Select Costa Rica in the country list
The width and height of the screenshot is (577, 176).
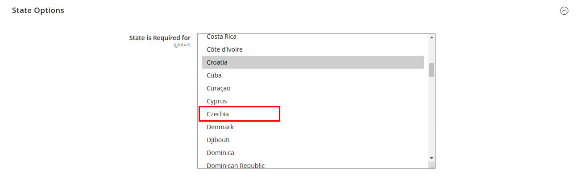point(313,37)
